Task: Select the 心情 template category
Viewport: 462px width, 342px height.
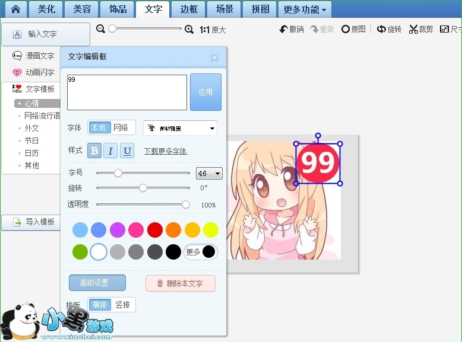Action: tap(37, 103)
